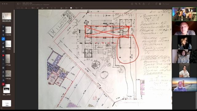
Task: Select the thumbnail ending in 0194.jpg
Action: tap(8, 74)
